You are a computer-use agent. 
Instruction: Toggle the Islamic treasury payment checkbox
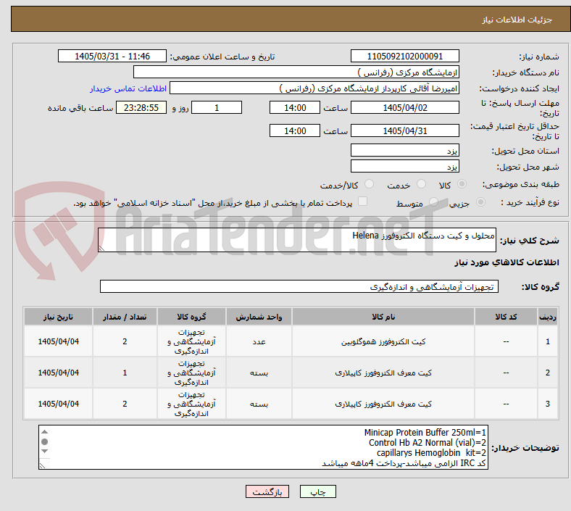[x=363, y=202]
